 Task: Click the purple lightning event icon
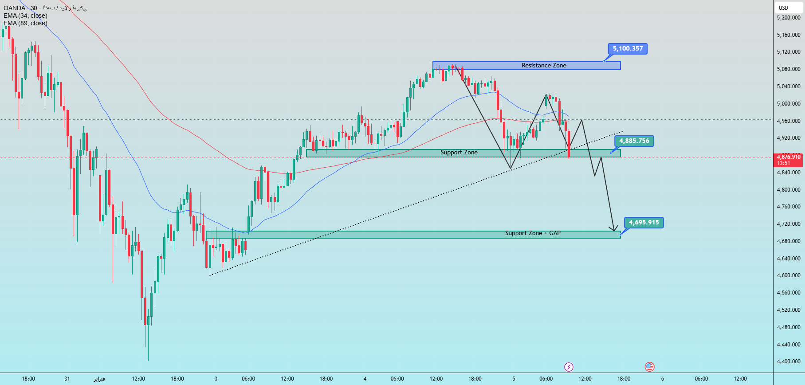click(x=569, y=367)
